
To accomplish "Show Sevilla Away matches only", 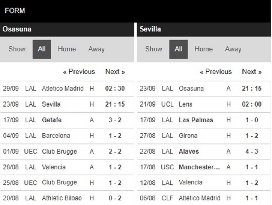I will (233, 49).
